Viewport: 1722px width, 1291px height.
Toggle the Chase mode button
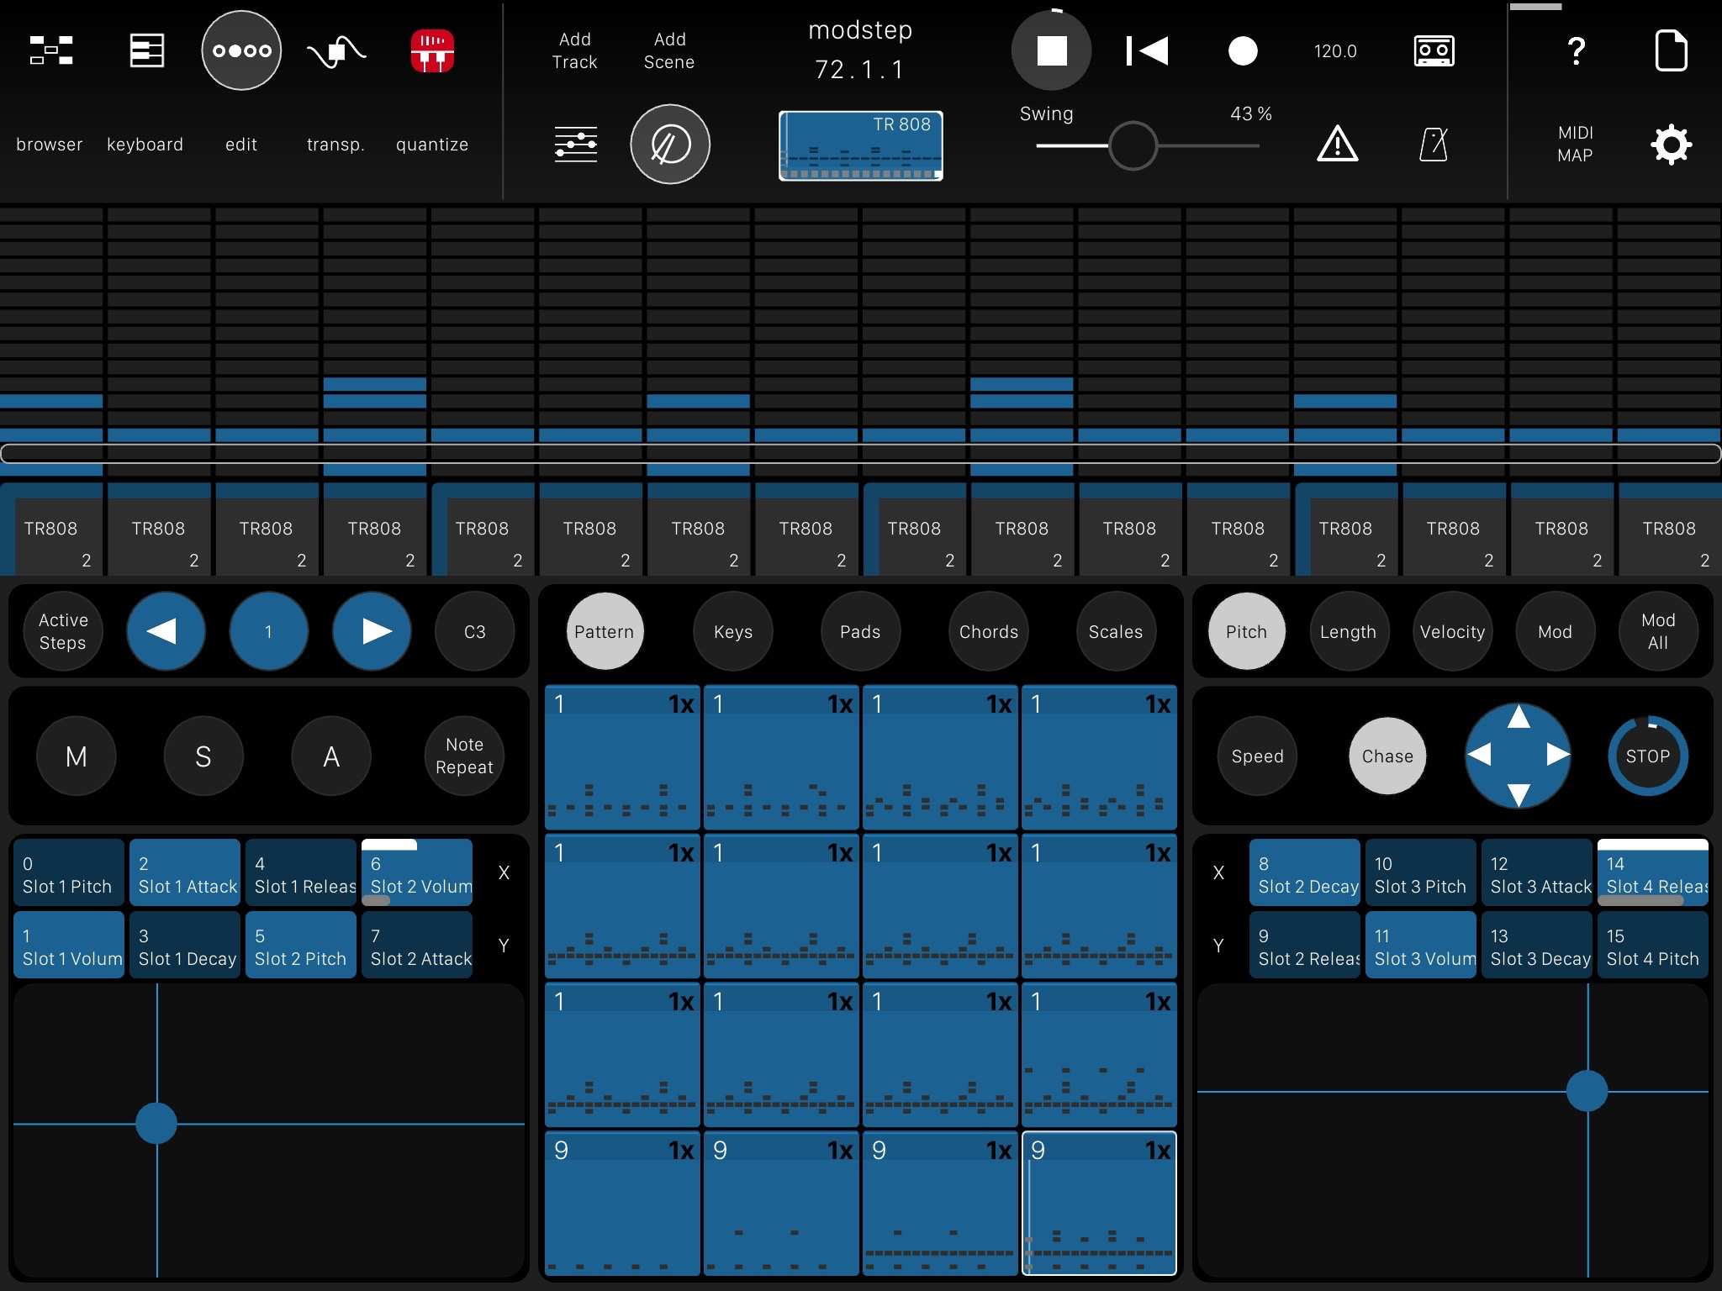click(1387, 756)
